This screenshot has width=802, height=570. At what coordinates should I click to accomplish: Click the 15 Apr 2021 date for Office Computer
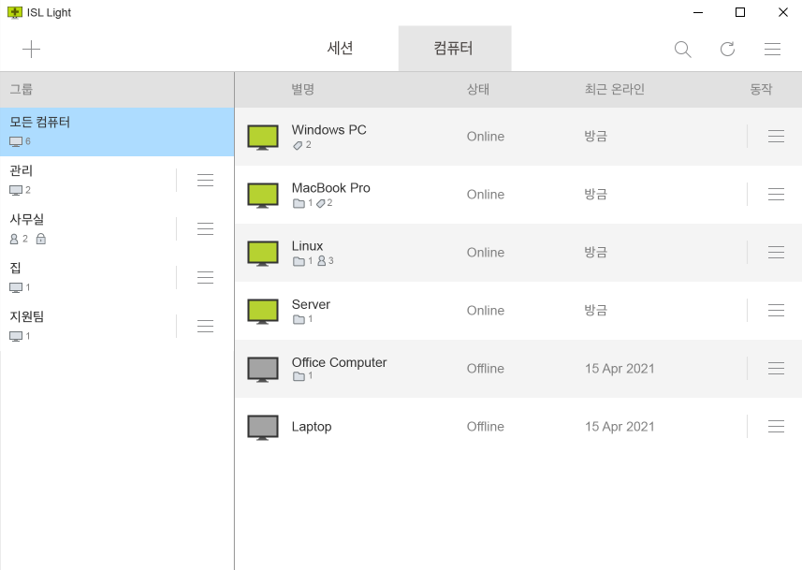click(620, 369)
